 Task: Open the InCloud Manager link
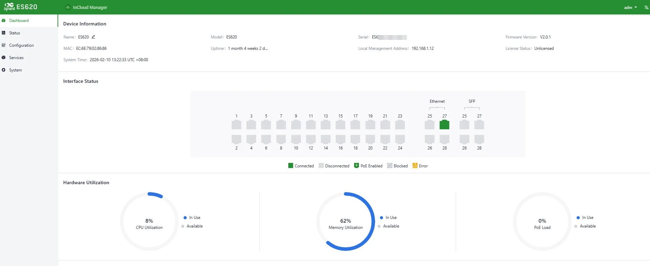tap(86, 7)
